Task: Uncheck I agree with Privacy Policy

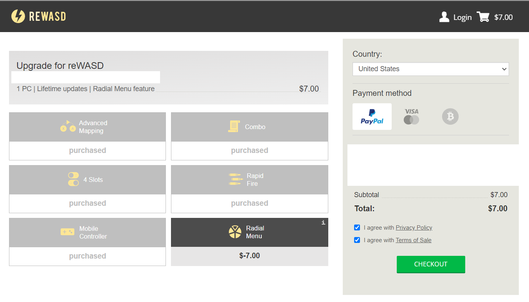Action: tap(357, 228)
